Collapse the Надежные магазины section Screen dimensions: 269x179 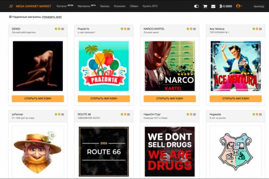point(10,17)
